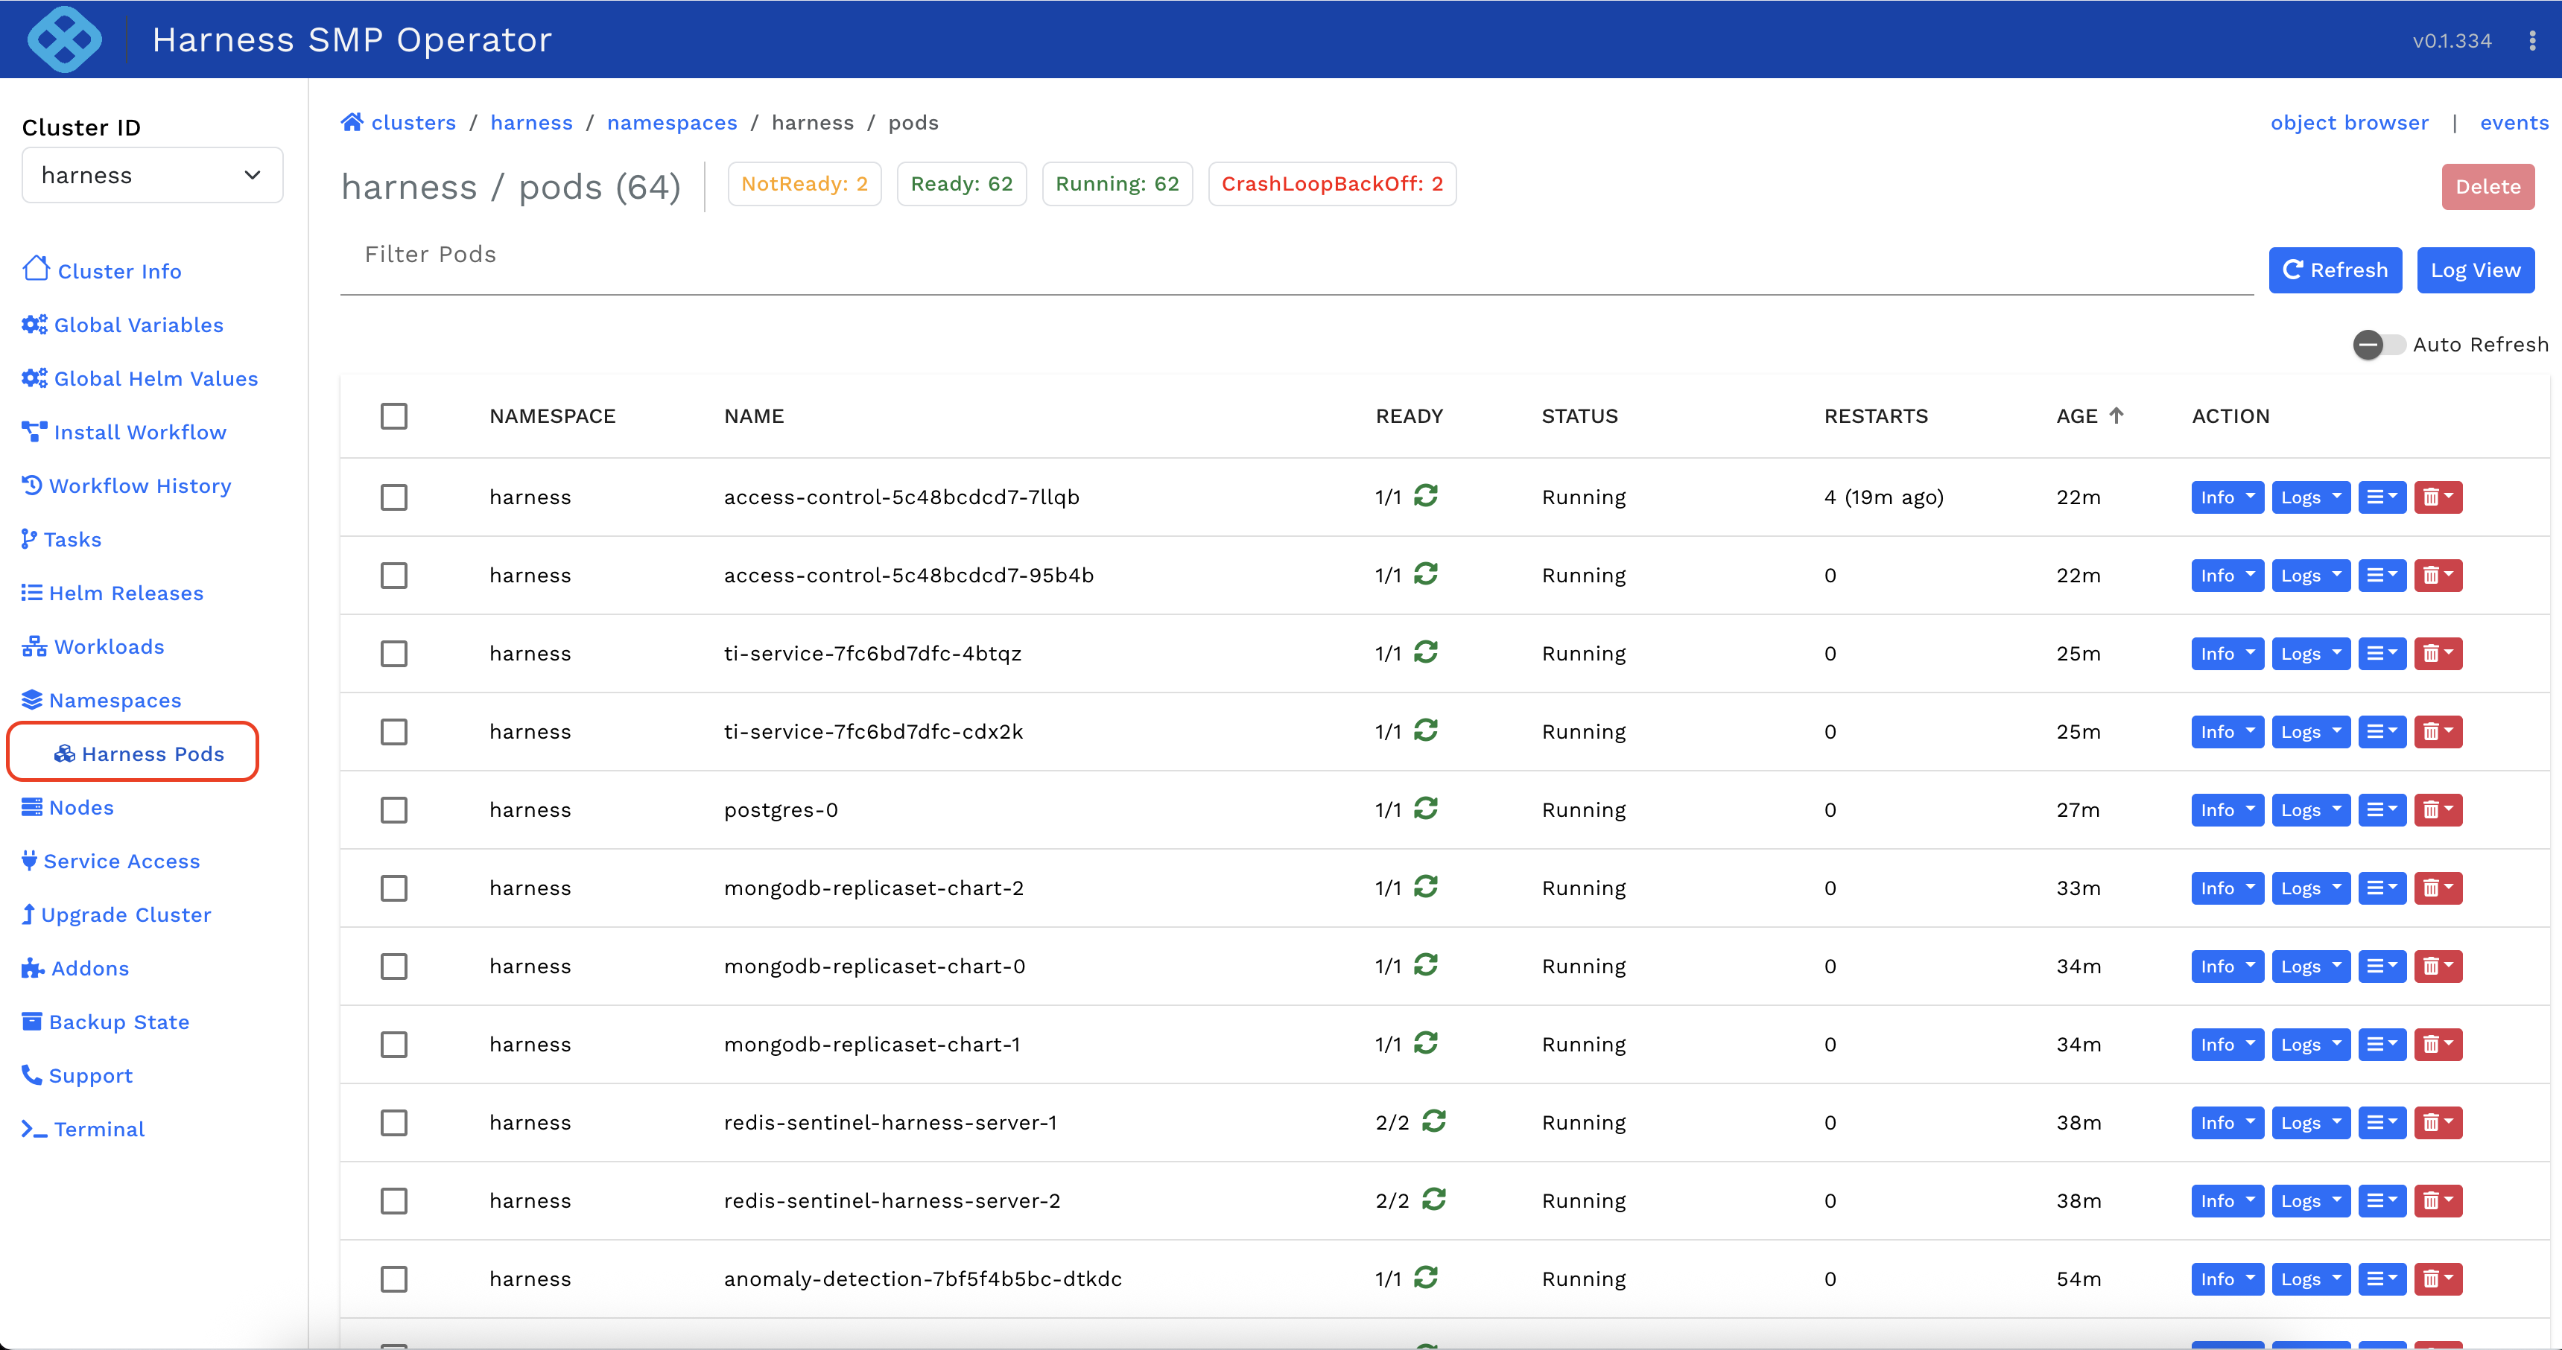Image resolution: width=2562 pixels, height=1350 pixels.
Task: Open the list actions menu for access-control-5c48bcdcd7-7llqb
Action: point(2382,497)
